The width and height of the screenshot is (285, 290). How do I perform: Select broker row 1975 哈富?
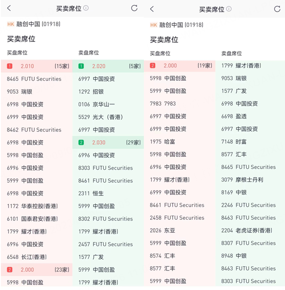point(179,142)
